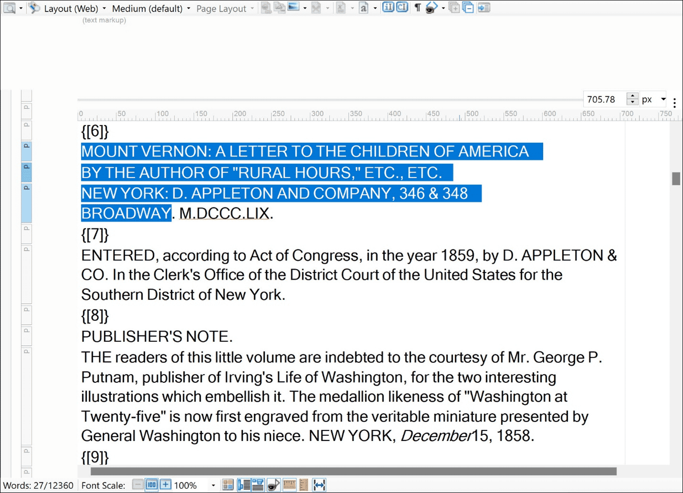Toggle the vertical ruler icon in the status bar

tap(304, 485)
